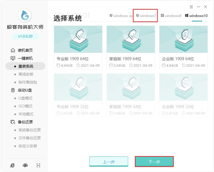Select the 家庭版 1909 64位 system thumbnail
The height and width of the screenshot is (172, 214).
131,39
